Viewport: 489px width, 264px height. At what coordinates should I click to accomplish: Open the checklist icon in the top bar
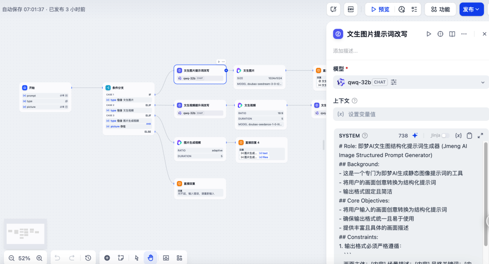[x=414, y=10]
